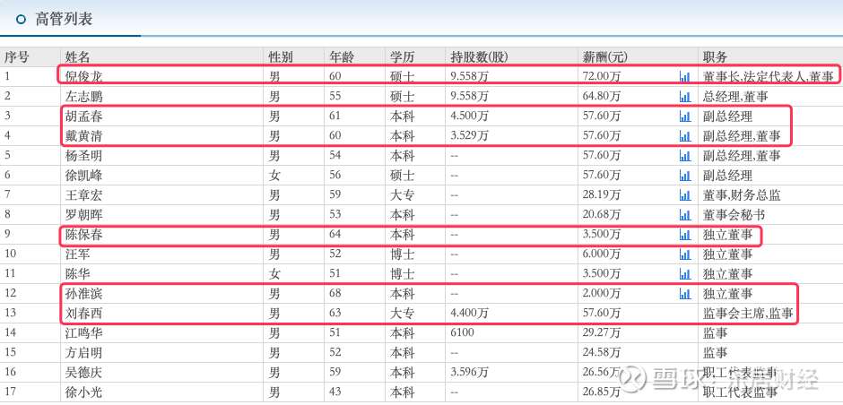
Task: Select name 汪军 in the list
Action: (77, 254)
